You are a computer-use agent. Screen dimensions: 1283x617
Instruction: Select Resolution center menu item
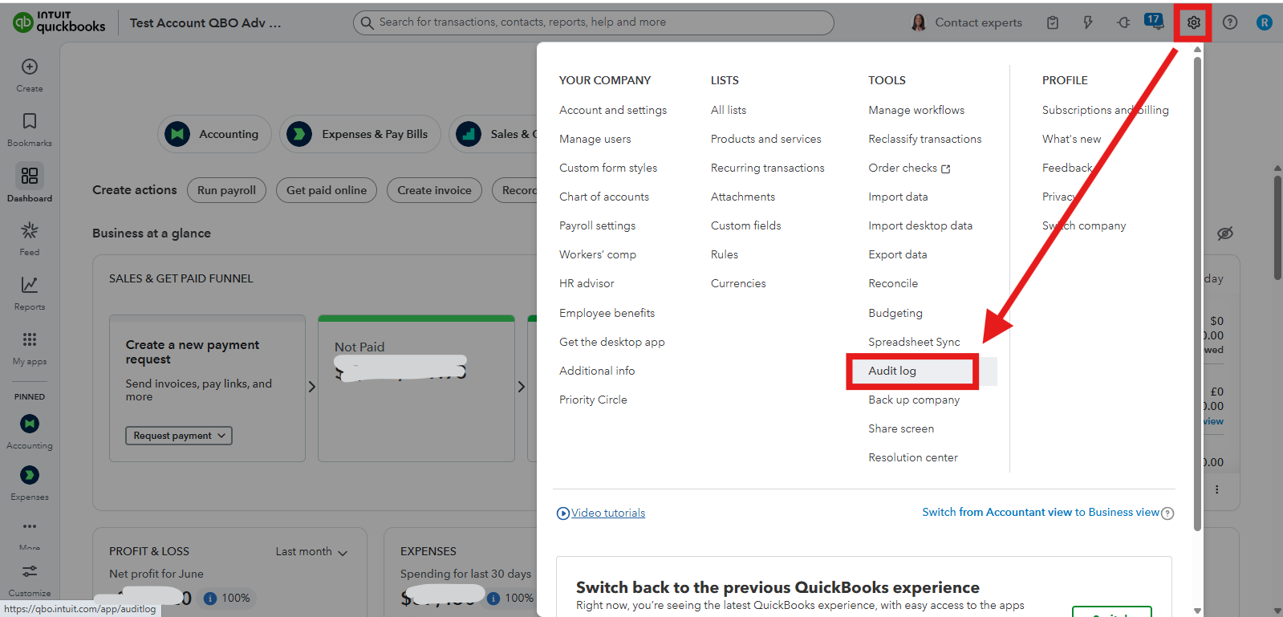913,457
